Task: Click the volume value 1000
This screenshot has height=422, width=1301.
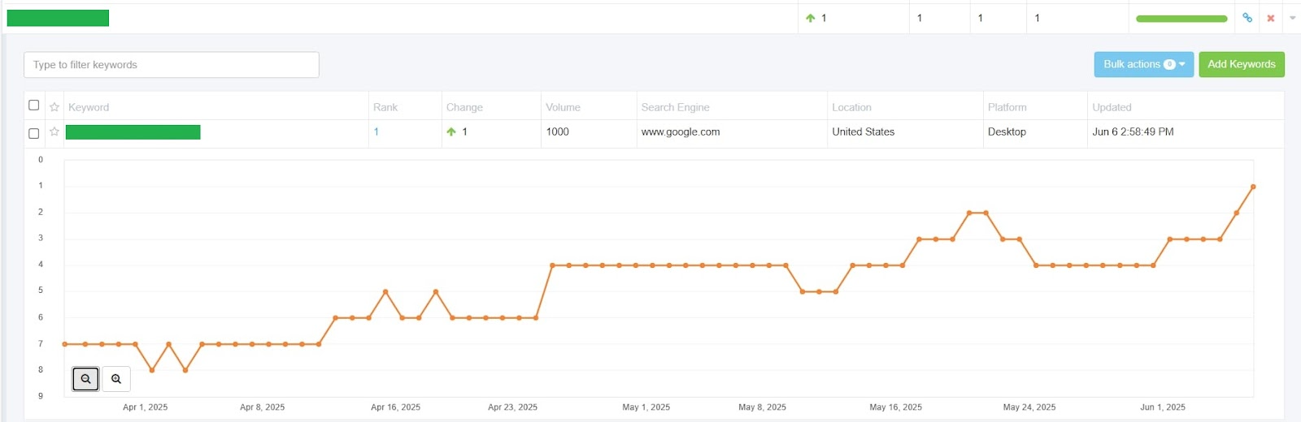Action: coord(557,131)
